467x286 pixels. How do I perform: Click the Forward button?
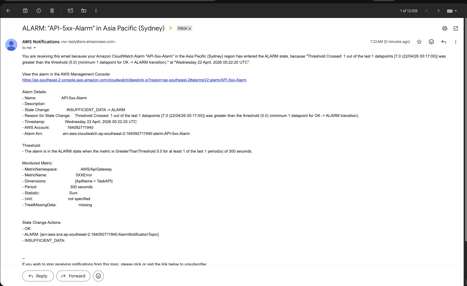[x=73, y=276]
